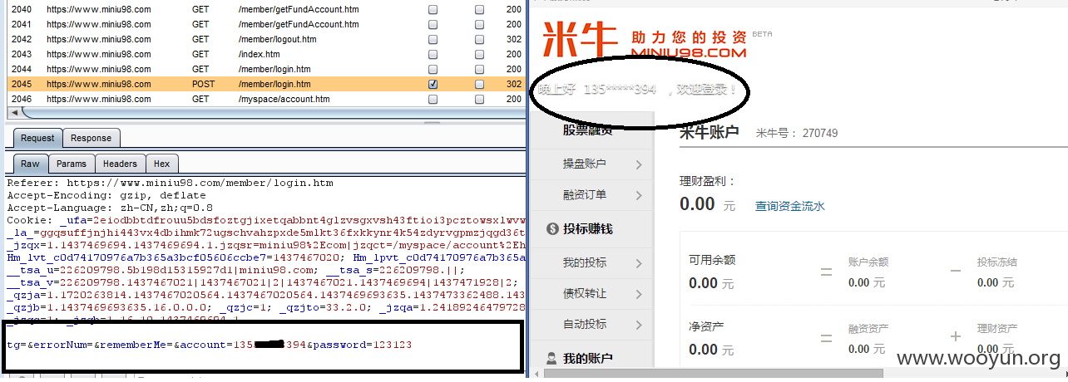This screenshot has height=382, width=1068.
Task: Select row 2041 /member/getFundAccount.htm
Action: (265, 24)
